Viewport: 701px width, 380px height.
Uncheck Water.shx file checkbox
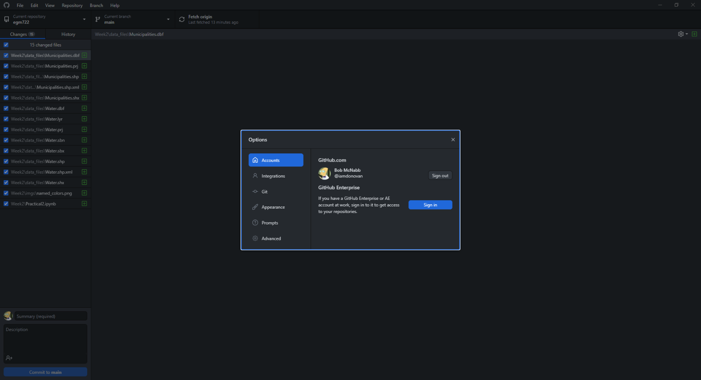coord(6,182)
